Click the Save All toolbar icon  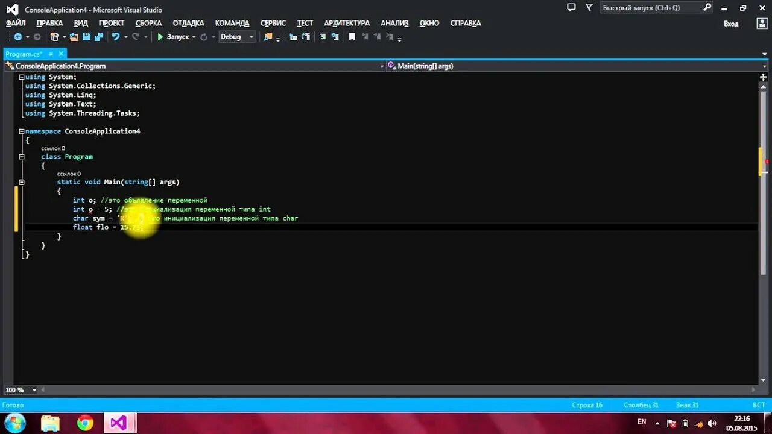click(x=98, y=37)
